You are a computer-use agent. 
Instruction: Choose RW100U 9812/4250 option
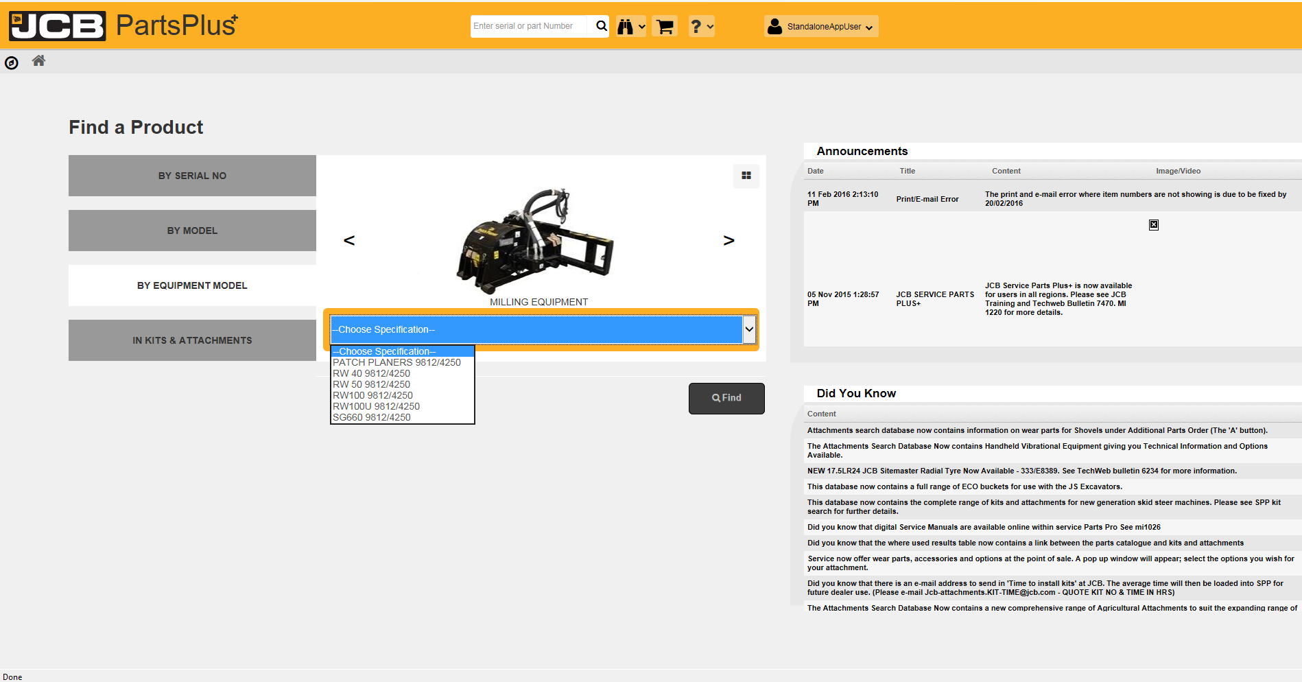click(403, 406)
